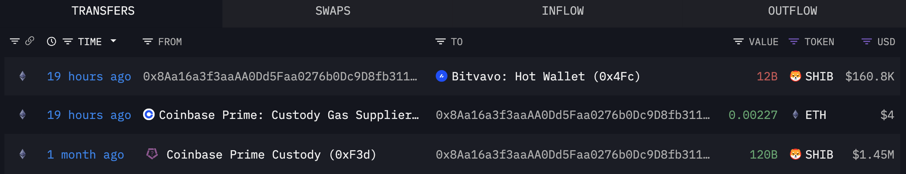906x174 pixels.
Task: Open the FROM column filter
Action: click(148, 42)
